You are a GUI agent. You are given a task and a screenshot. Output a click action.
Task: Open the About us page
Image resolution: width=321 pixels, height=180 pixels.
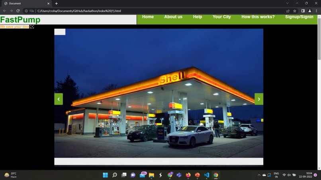coord(173,17)
